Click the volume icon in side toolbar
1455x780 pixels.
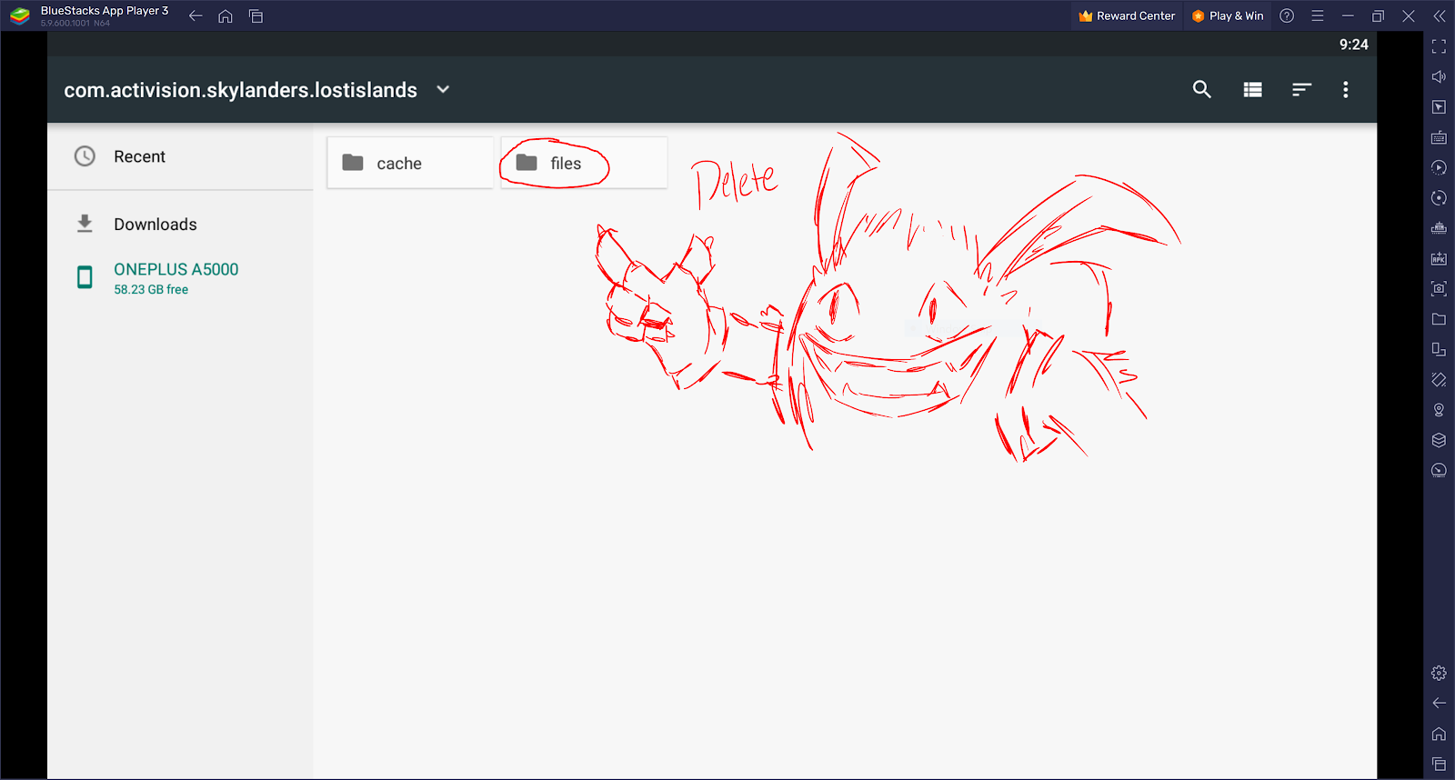coord(1439,76)
